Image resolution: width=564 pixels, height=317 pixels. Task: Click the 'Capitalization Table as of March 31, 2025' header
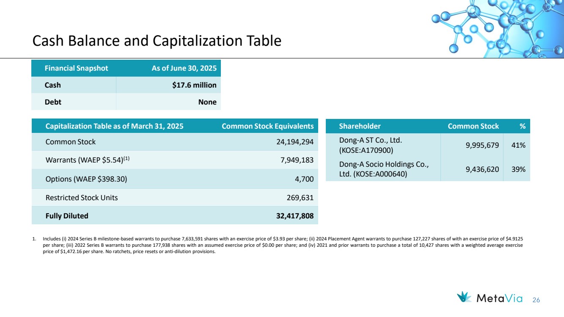(x=114, y=126)
